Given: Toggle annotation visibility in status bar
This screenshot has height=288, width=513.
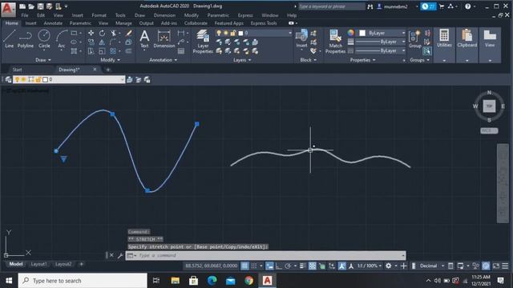Looking at the screenshot, I should click(x=342, y=266).
